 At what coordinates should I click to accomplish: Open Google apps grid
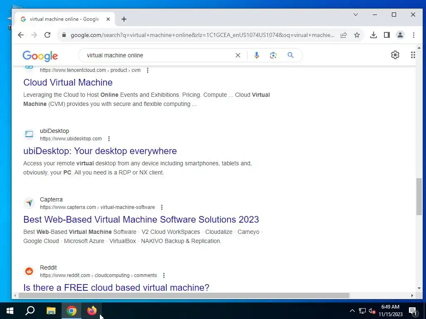click(x=413, y=55)
